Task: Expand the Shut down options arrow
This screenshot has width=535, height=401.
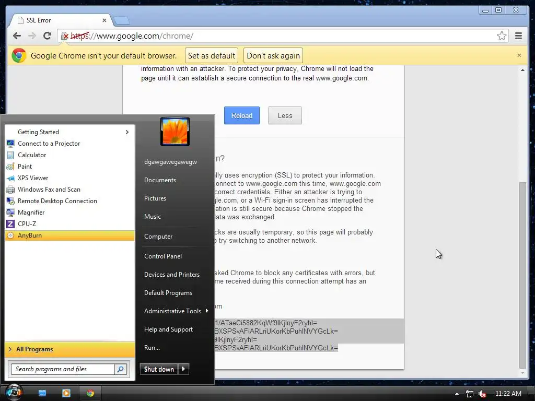Action: [183, 369]
